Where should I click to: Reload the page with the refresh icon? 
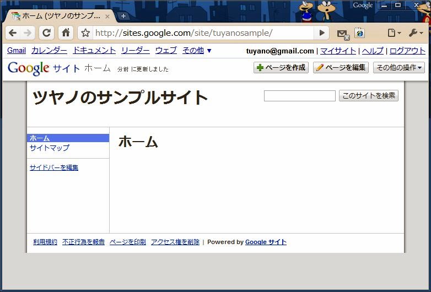pos(47,33)
